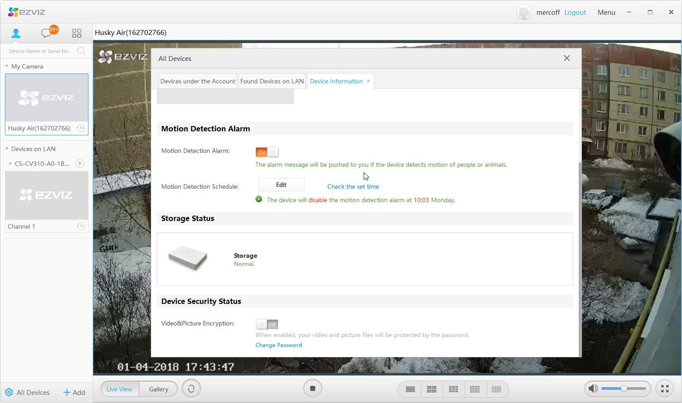682x403 pixels.
Task: Click the Storage Status heading
Action: (188, 218)
